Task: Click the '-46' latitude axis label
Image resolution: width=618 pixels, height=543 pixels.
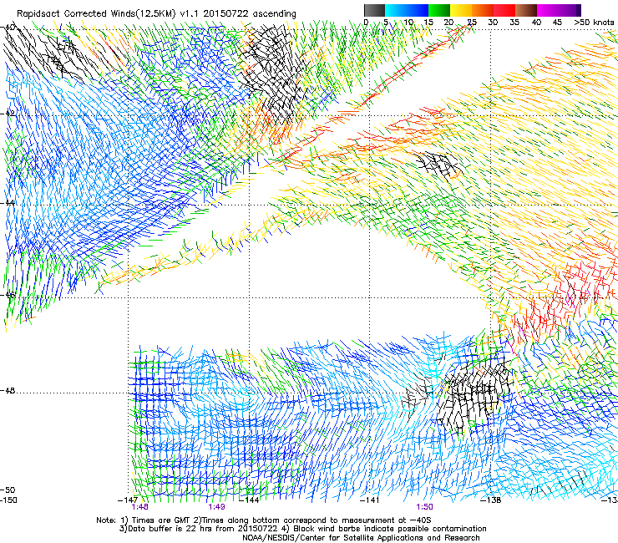Action: [x=8, y=295]
